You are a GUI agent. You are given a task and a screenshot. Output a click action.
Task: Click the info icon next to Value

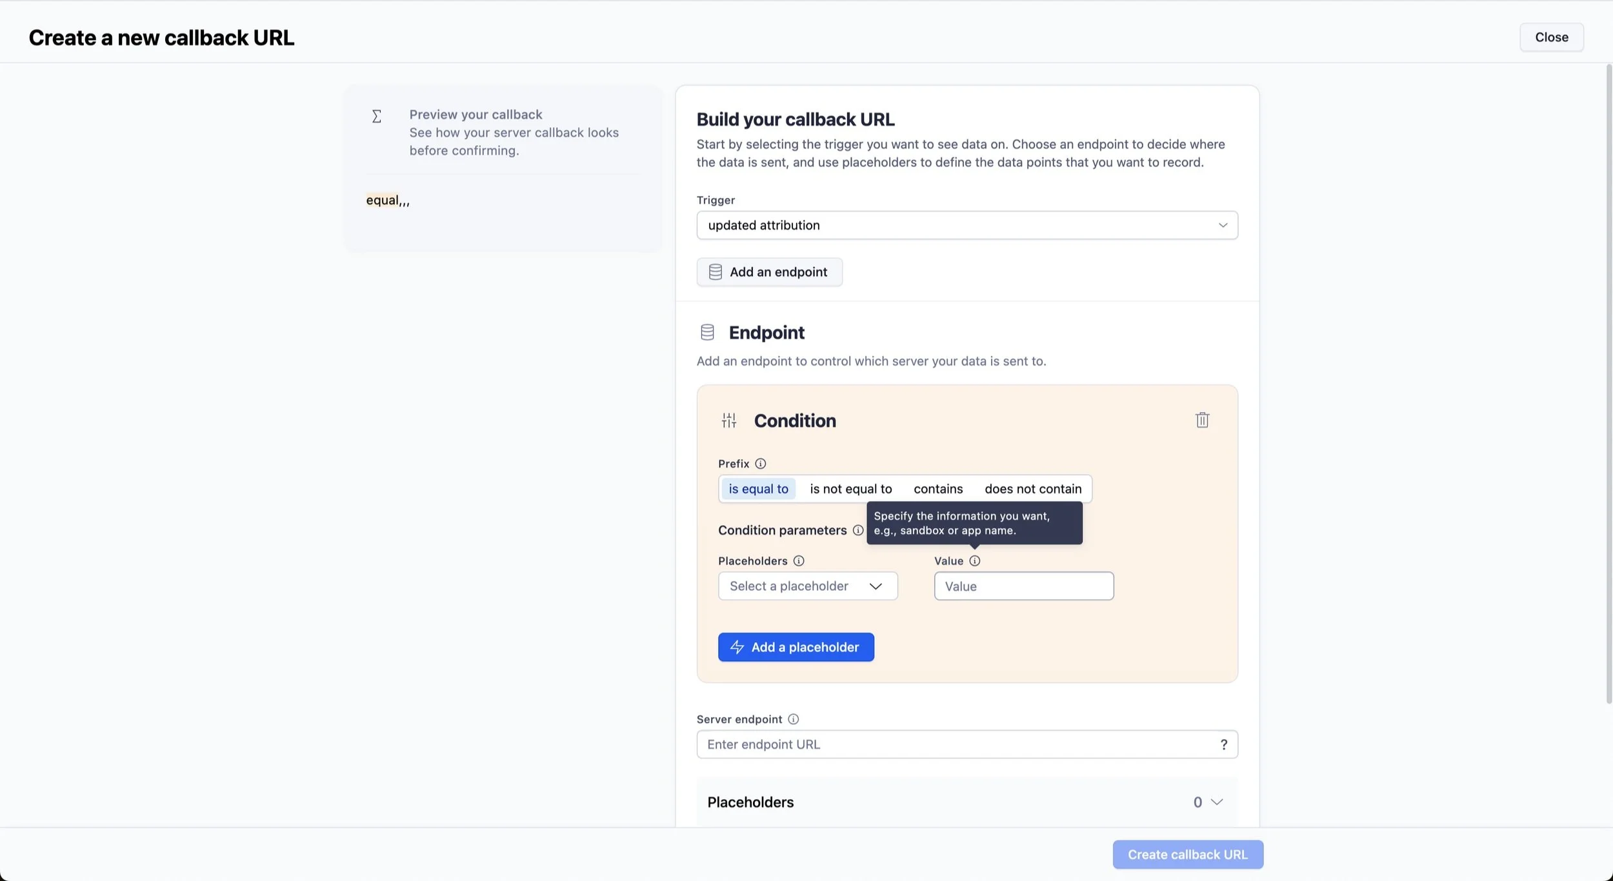975,560
